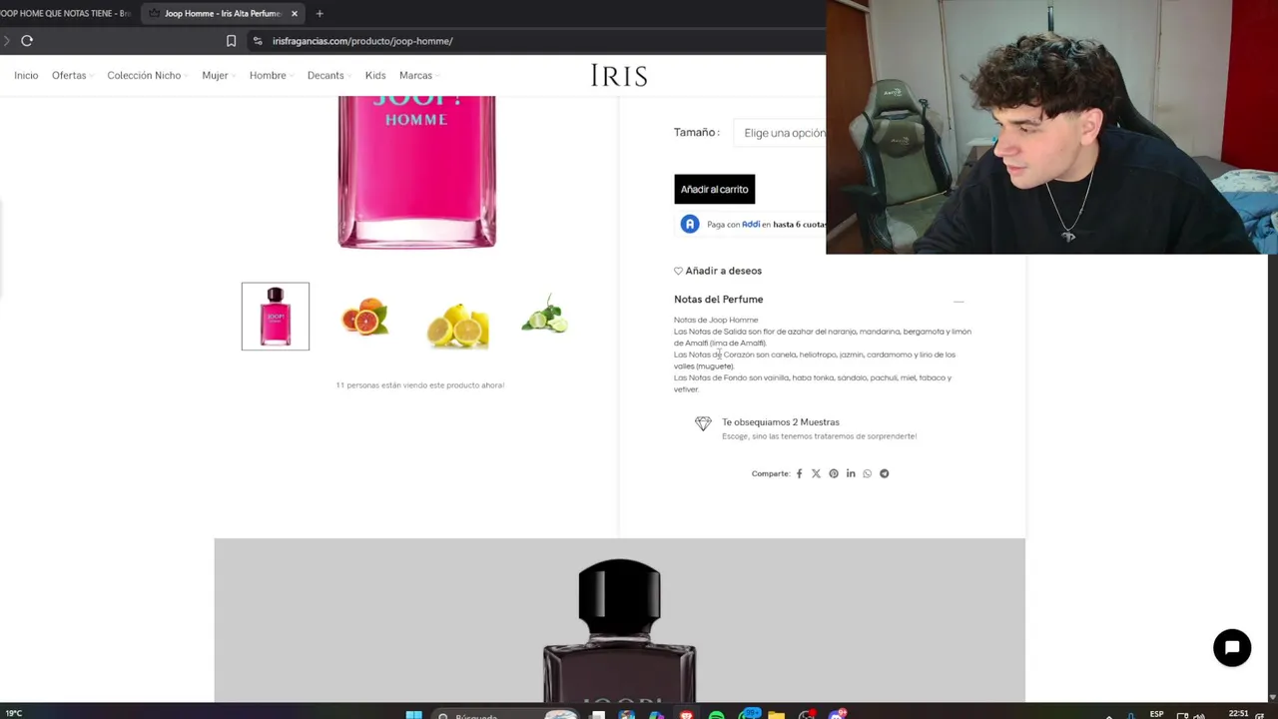Viewport: 1278px width, 719px height.
Task: Click the Addi link in payment text
Action: [751, 225]
